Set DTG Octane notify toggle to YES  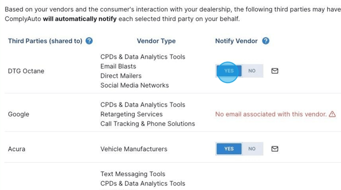[229, 71]
